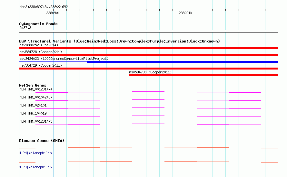287x177 pixels.
Task: Click the 2q37.3 band label
Action: (x=25, y=28)
